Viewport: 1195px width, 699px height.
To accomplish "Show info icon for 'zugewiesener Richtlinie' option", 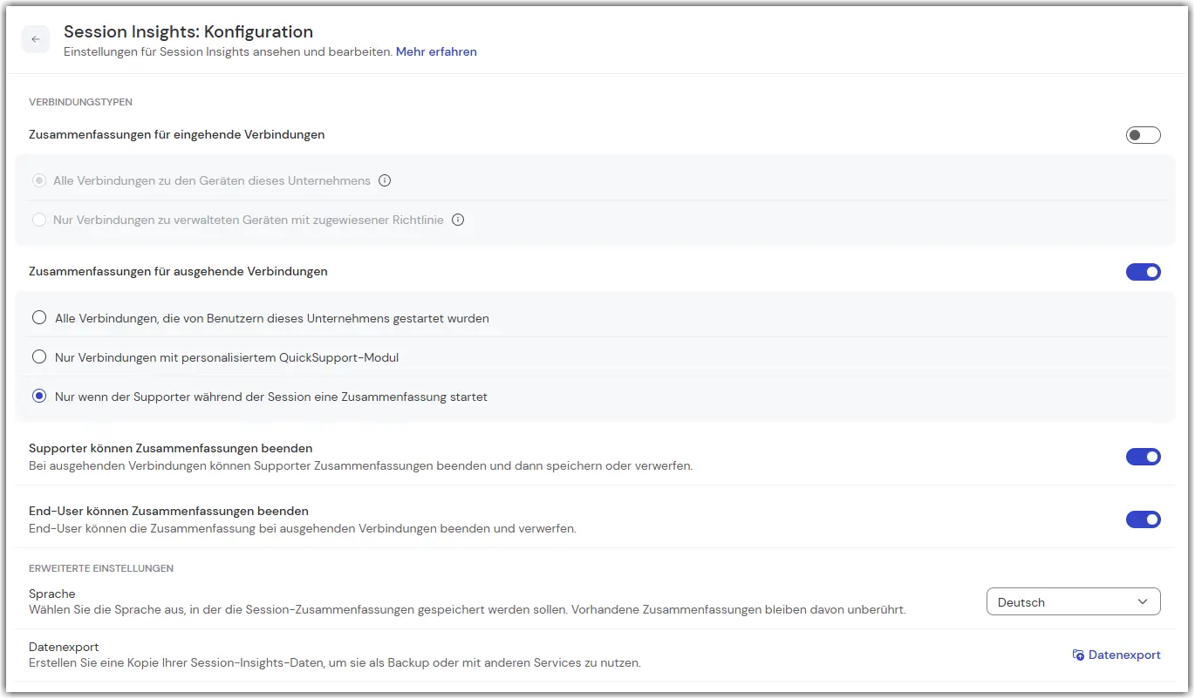I will pos(458,221).
